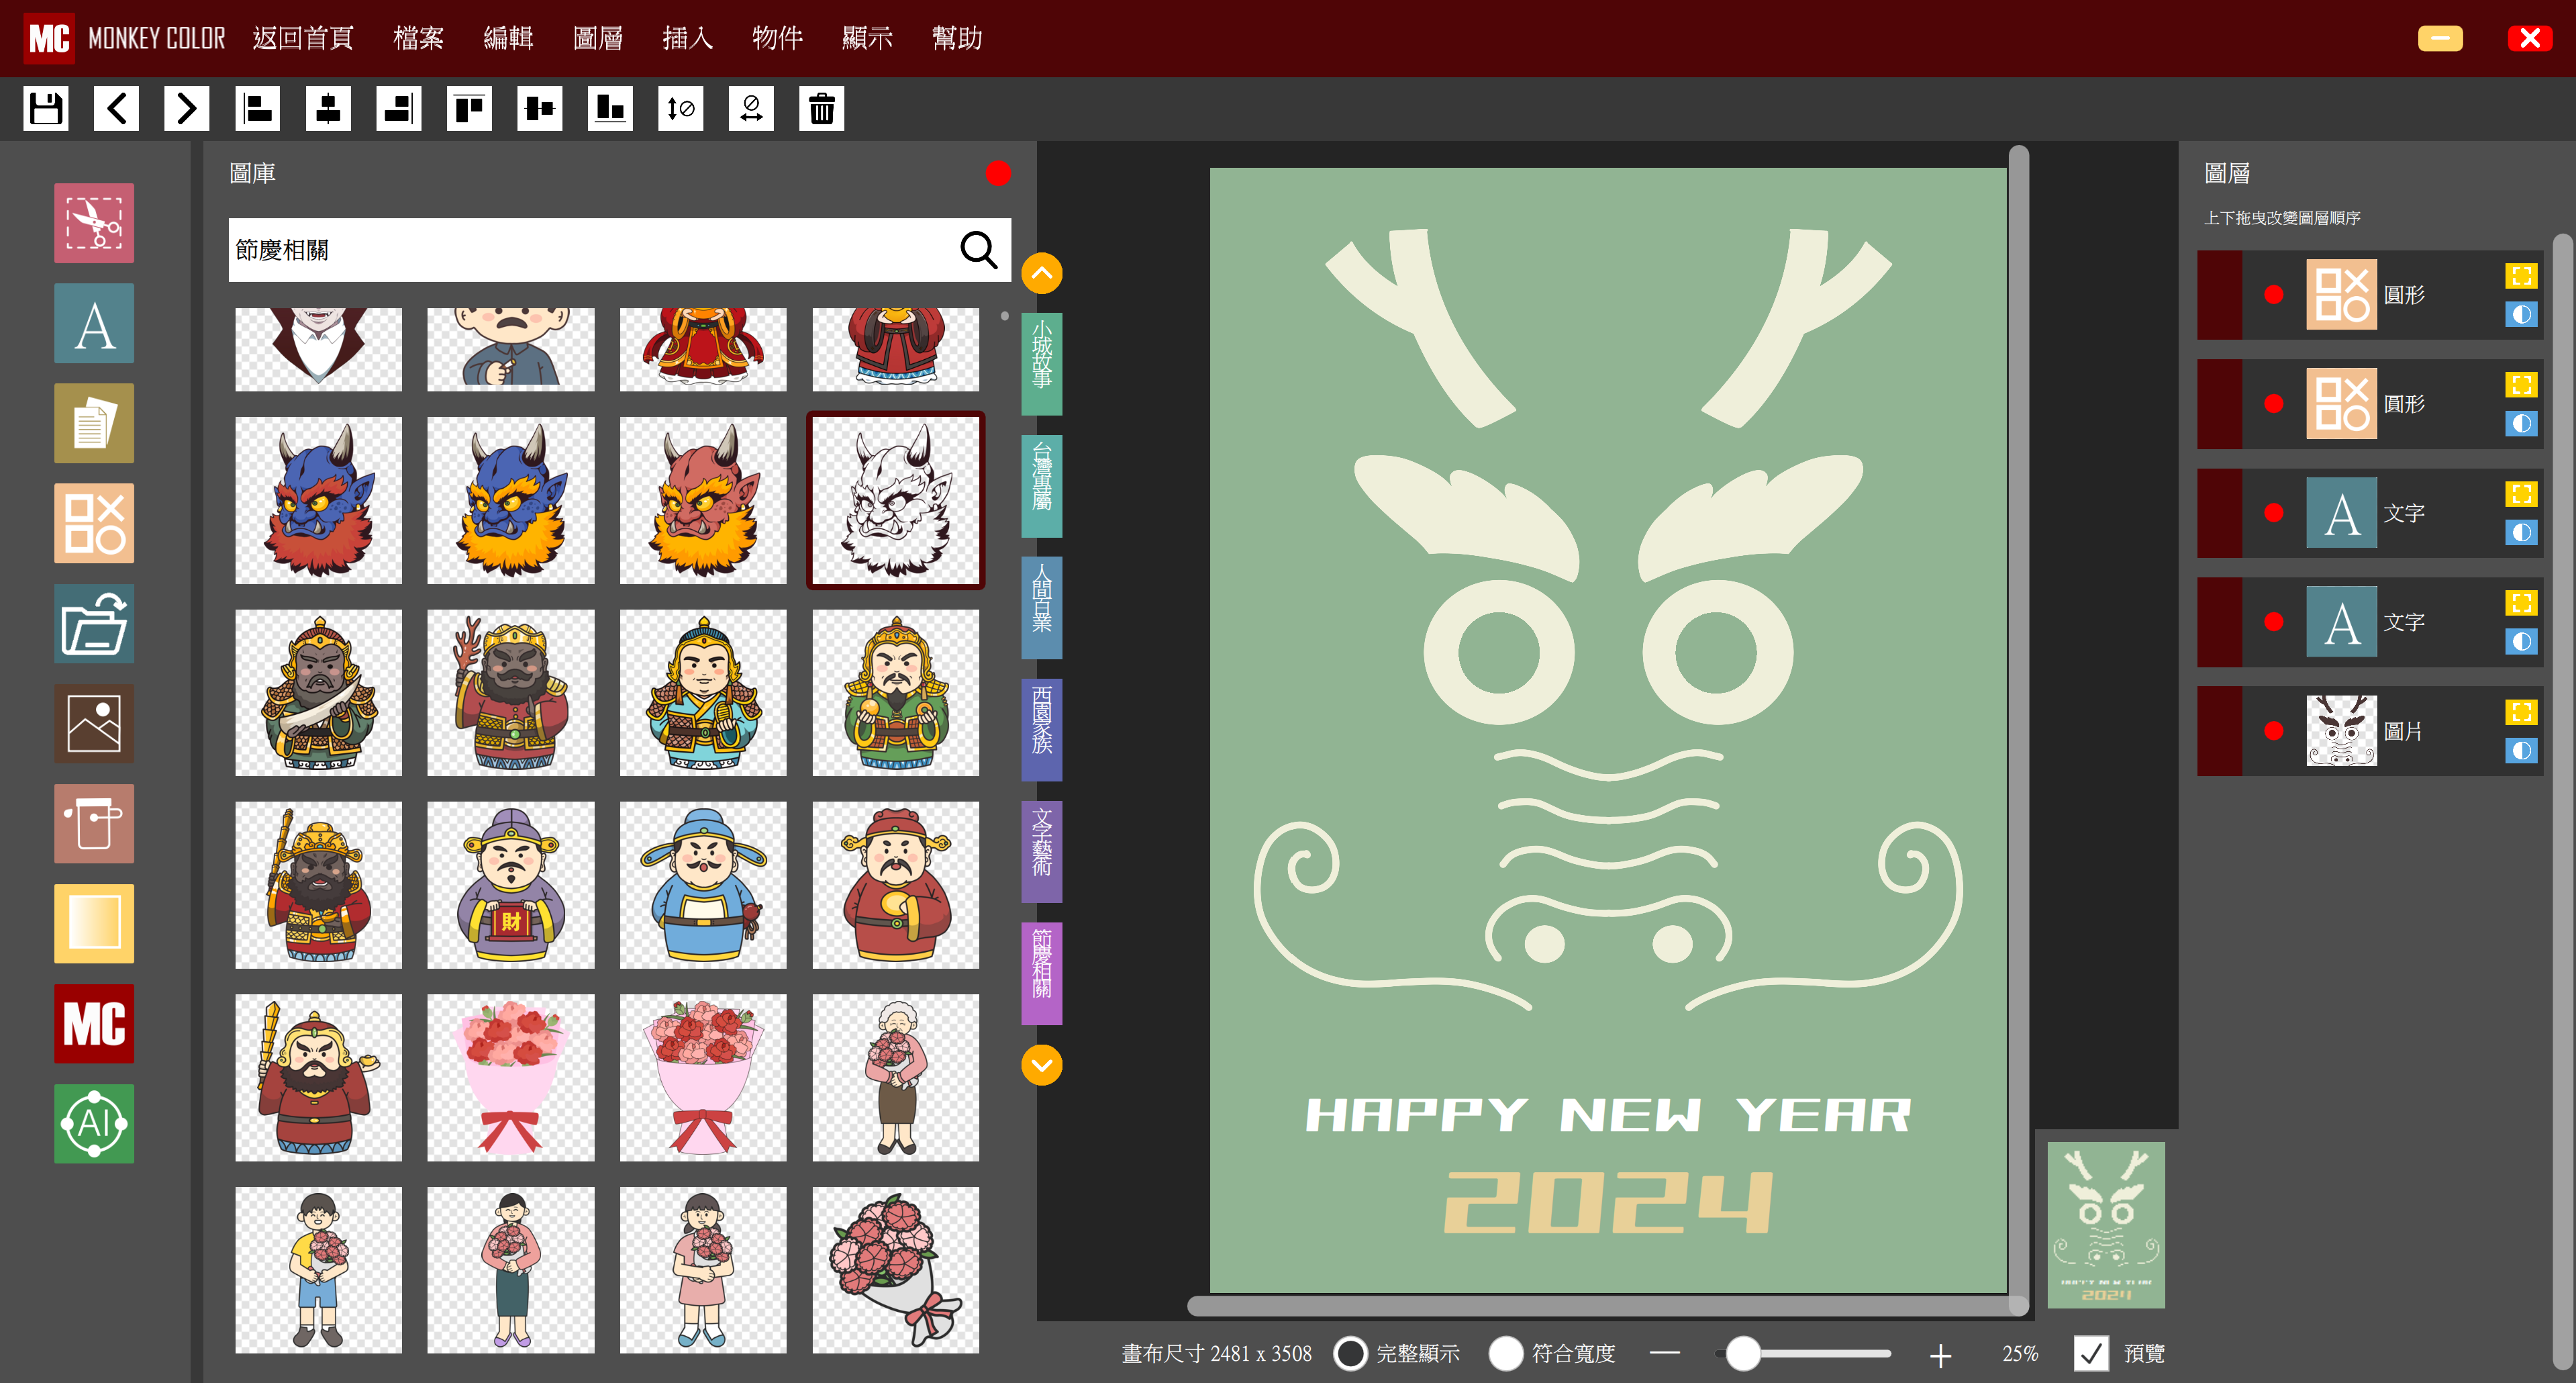Image resolution: width=2576 pixels, height=1383 pixels.
Task: Switch to the 台灣專屬 category tab
Action: click(1042, 486)
